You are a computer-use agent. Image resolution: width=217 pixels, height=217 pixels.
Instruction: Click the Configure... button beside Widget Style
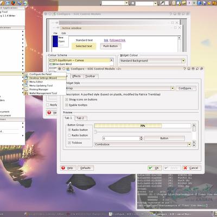tap(186, 88)
